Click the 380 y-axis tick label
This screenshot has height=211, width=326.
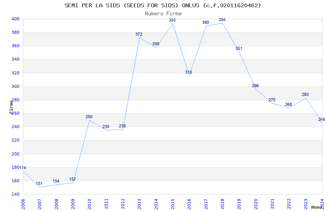[x=15, y=32]
